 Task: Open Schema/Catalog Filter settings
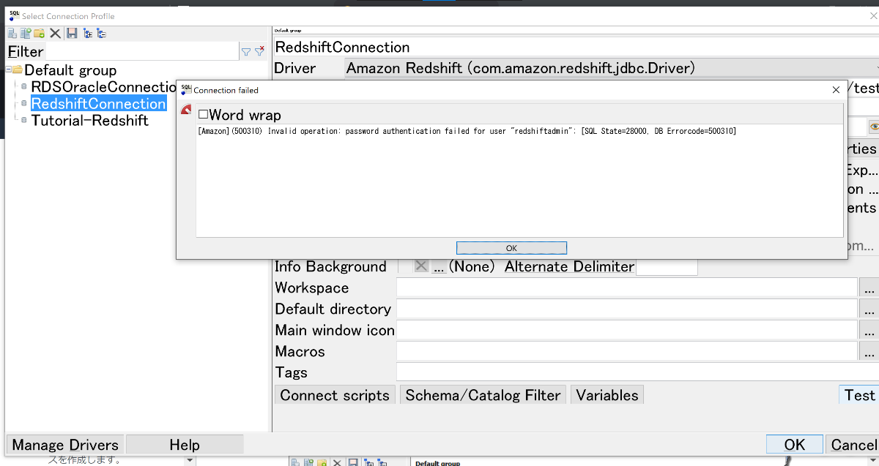click(483, 395)
